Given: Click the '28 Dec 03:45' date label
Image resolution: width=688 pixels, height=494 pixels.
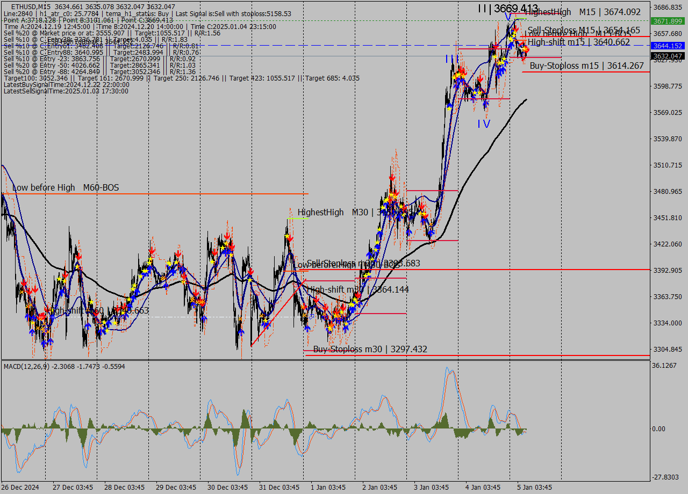Looking at the screenshot, I should [x=124, y=487].
